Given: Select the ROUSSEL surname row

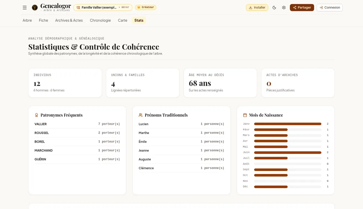Looking at the screenshot, I should (77, 133).
